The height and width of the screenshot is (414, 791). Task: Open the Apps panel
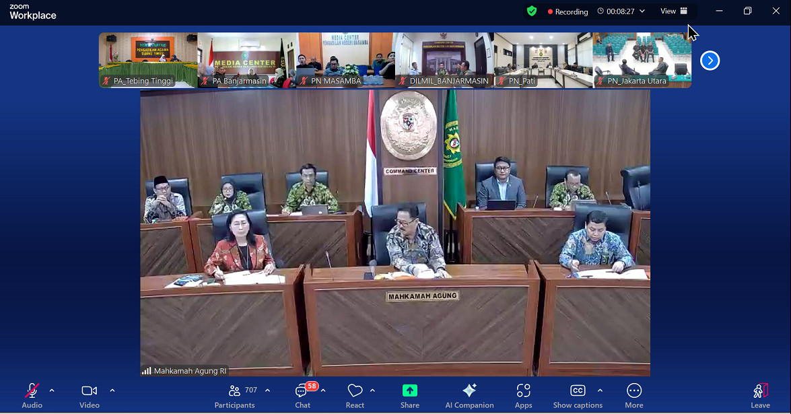coord(523,396)
